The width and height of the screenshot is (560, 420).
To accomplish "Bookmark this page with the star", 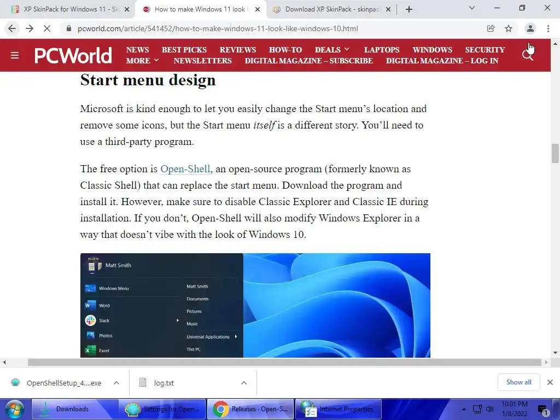I will coord(509,28).
